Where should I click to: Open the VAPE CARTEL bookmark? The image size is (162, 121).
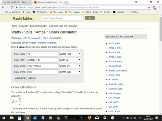[x=40, y=12]
